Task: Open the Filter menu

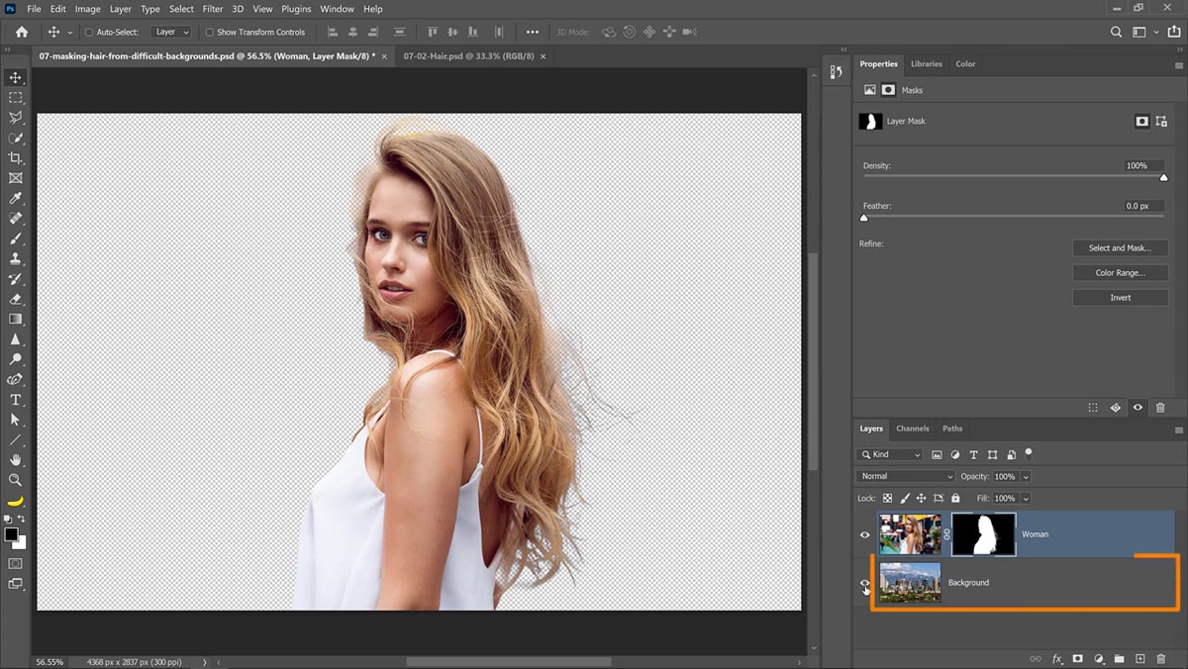Action: pyautogui.click(x=213, y=9)
